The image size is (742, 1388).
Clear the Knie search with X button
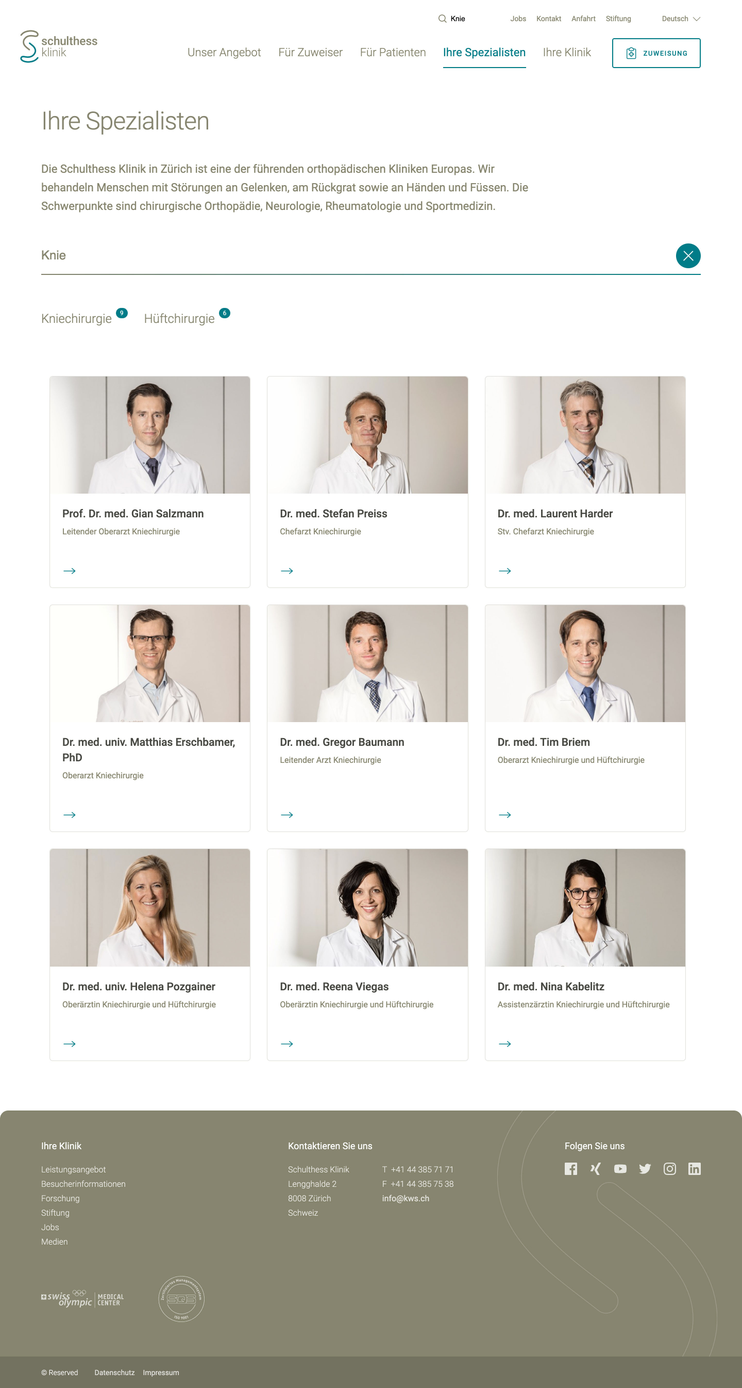[x=687, y=255]
